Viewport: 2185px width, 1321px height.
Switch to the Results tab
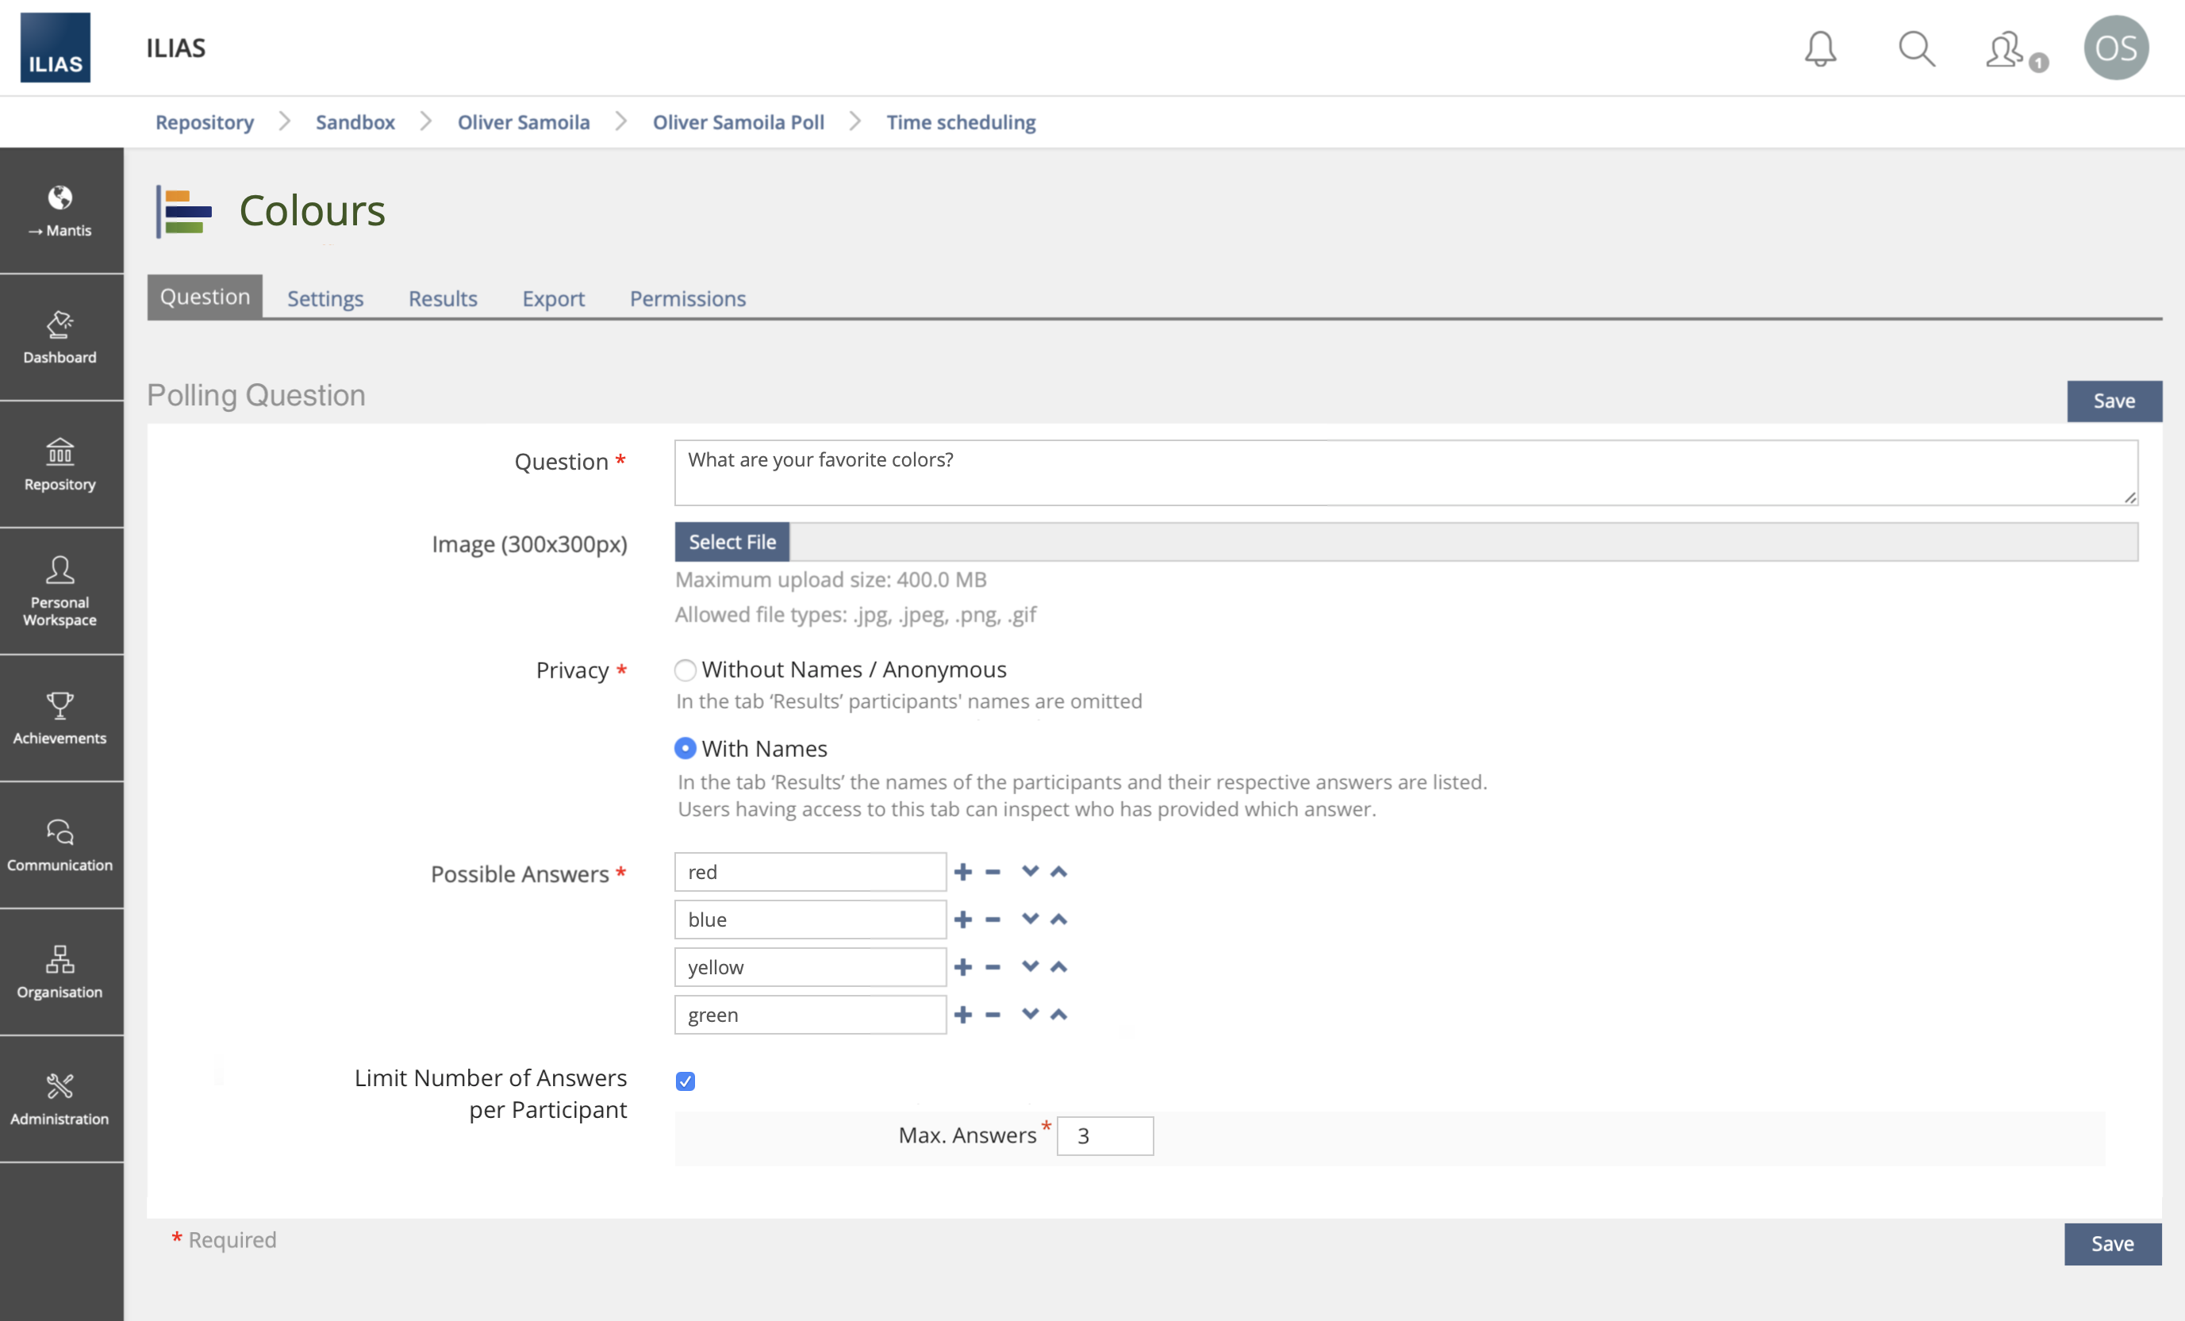click(x=443, y=299)
